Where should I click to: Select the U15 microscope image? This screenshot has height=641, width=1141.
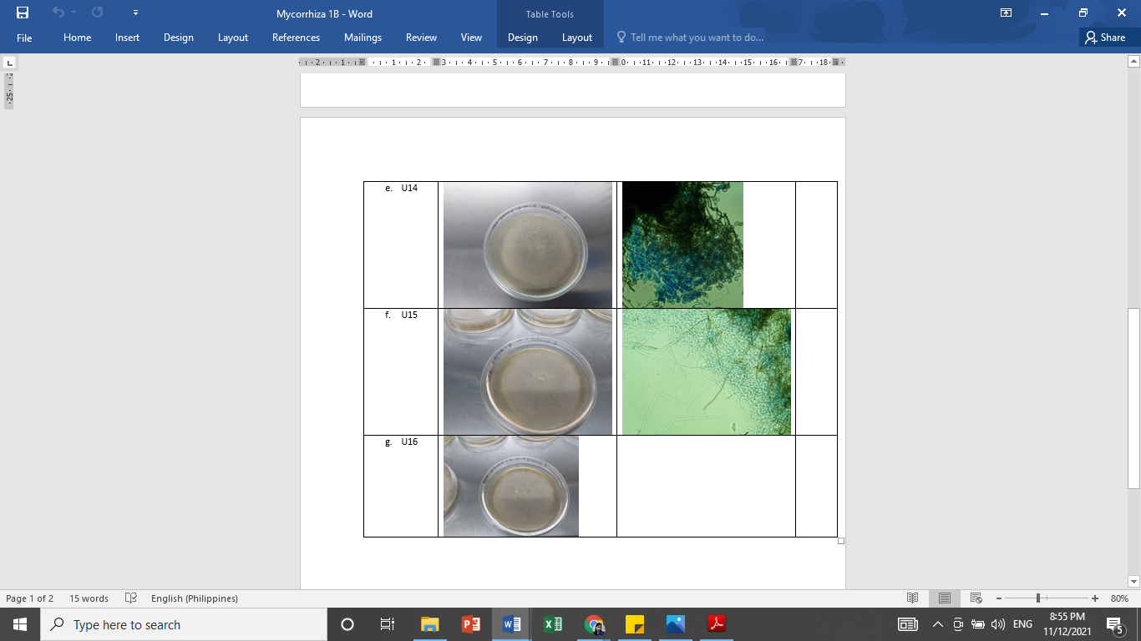707,372
